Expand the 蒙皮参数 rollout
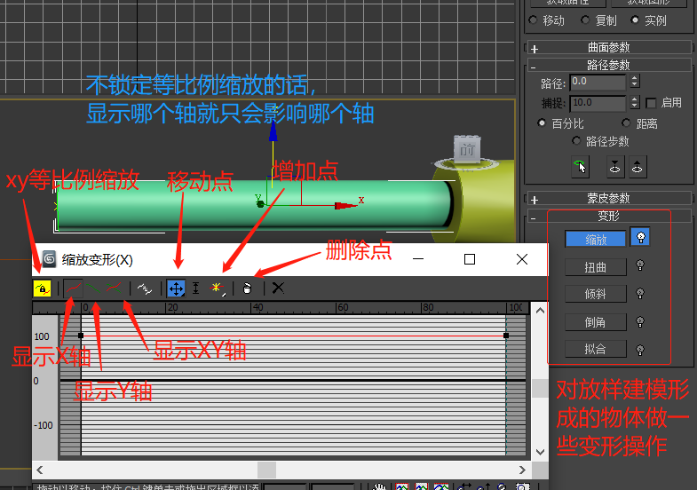Screen dimensions: 697x490 [608, 198]
